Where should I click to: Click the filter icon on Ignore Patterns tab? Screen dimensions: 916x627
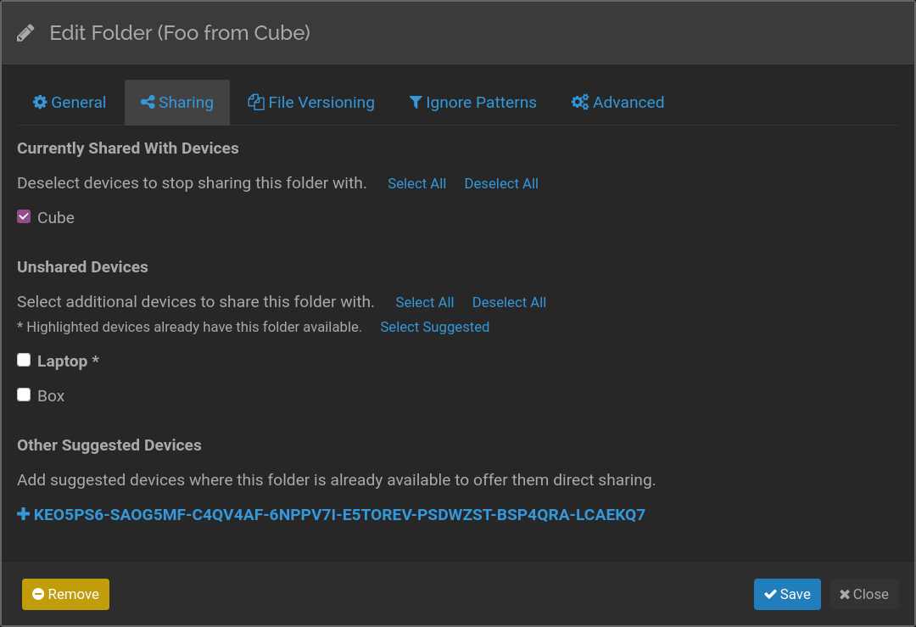(415, 102)
